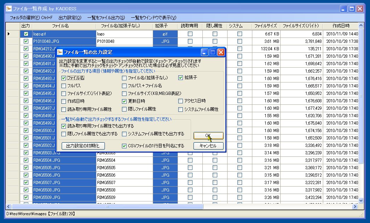This screenshot has width=370, height=223.
Task: Enable the ファイル名(拡張子なし) checkbox
Action: point(125,78)
